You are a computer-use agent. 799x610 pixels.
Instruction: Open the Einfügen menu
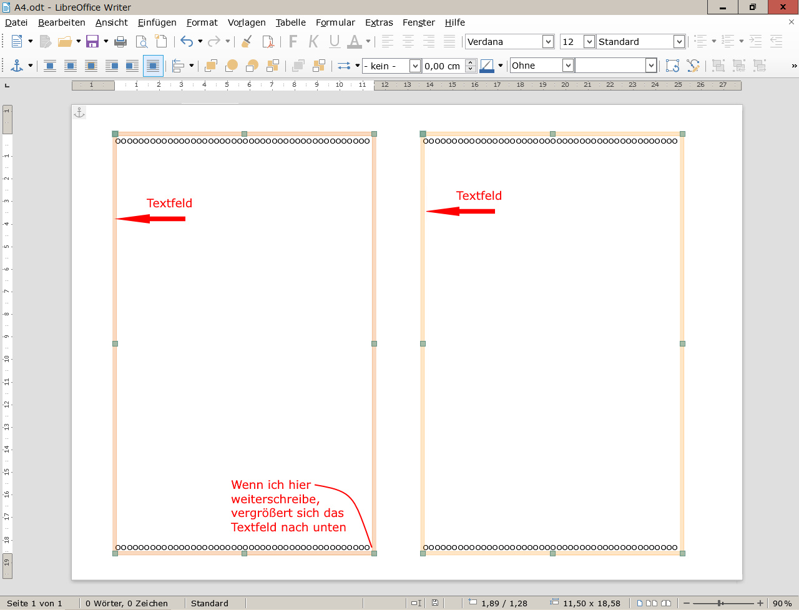pyautogui.click(x=157, y=22)
